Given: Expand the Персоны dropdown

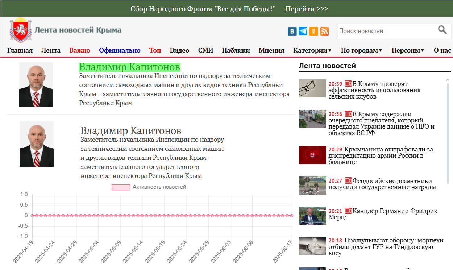Looking at the screenshot, I should [407, 50].
